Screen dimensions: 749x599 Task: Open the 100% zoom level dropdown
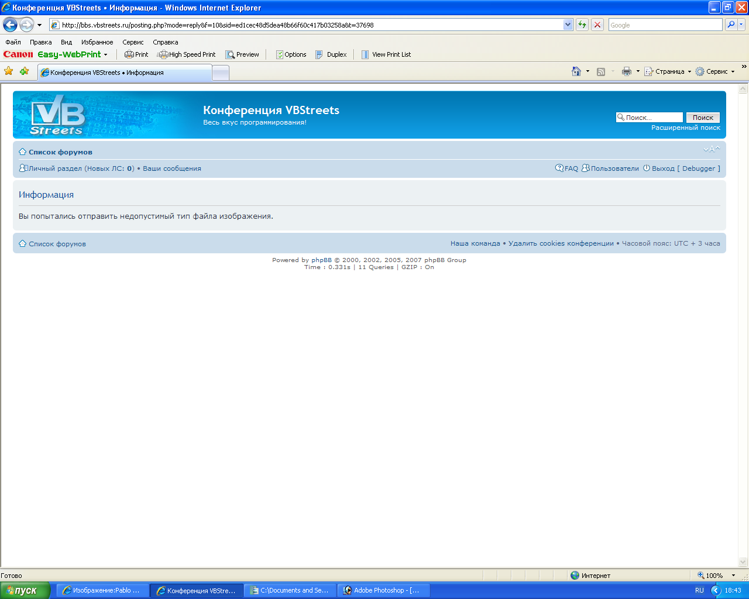[x=733, y=576]
